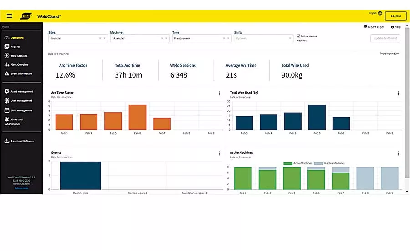Go to Weld Sessions page
410x251 pixels.
click(x=19, y=56)
